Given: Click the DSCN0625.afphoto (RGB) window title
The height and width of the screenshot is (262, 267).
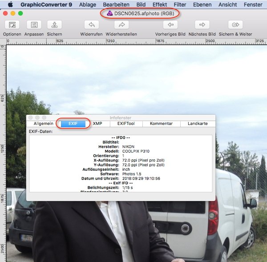Looking at the screenshot, I should (x=144, y=13).
